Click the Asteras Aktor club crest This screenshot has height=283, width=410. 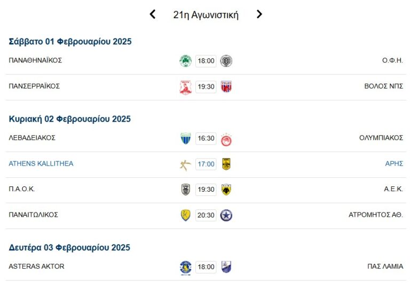click(x=185, y=267)
